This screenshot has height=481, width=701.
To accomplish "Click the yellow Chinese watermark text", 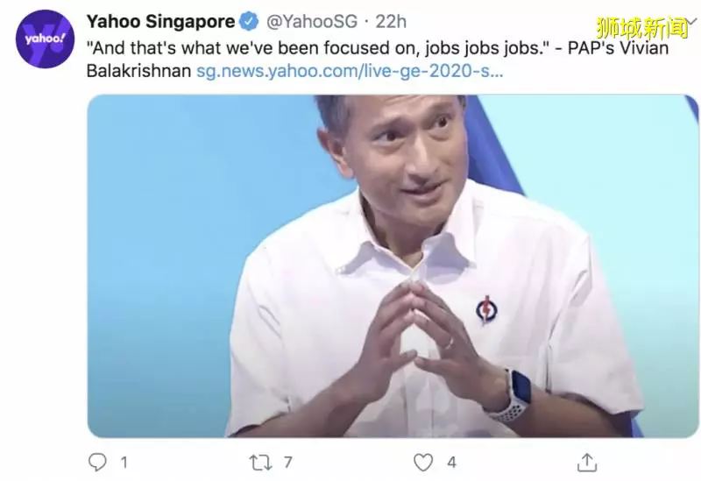I will (x=642, y=28).
